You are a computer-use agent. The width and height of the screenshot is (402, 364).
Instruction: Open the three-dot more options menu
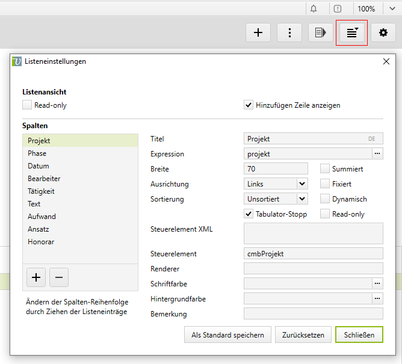289,32
